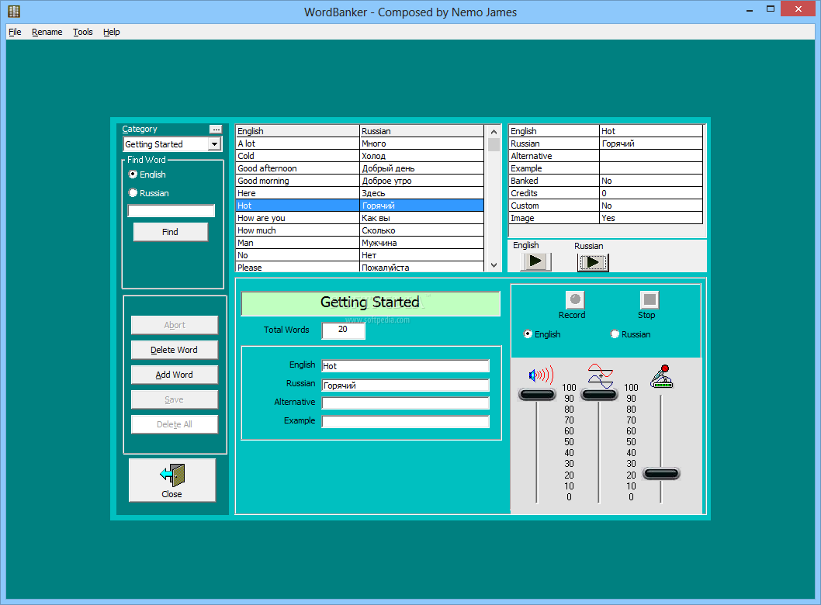The image size is (821, 605).
Task: Select the 'Man' word row
Action: click(359, 243)
